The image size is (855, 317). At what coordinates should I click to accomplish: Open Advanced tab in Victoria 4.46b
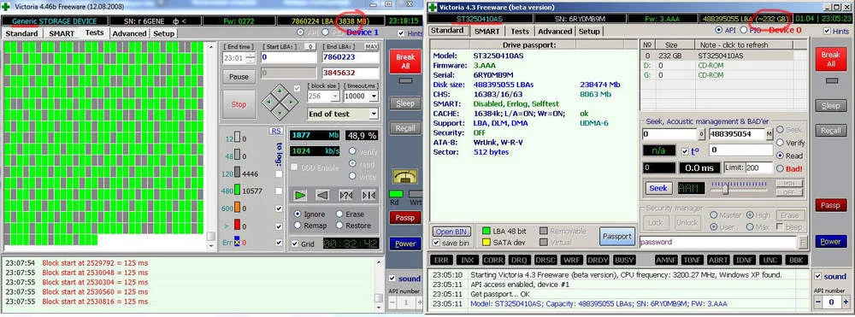pyautogui.click(x=129, y=33)
